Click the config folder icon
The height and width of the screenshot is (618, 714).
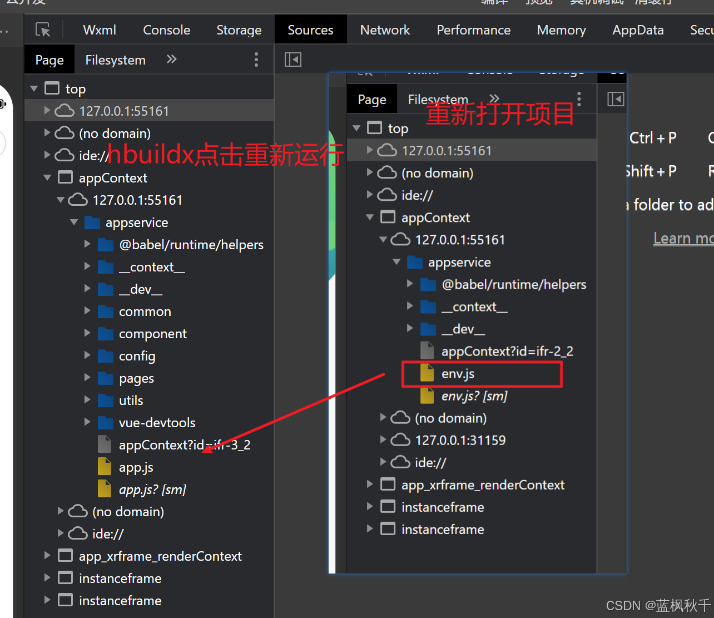[x=105, y=356]
